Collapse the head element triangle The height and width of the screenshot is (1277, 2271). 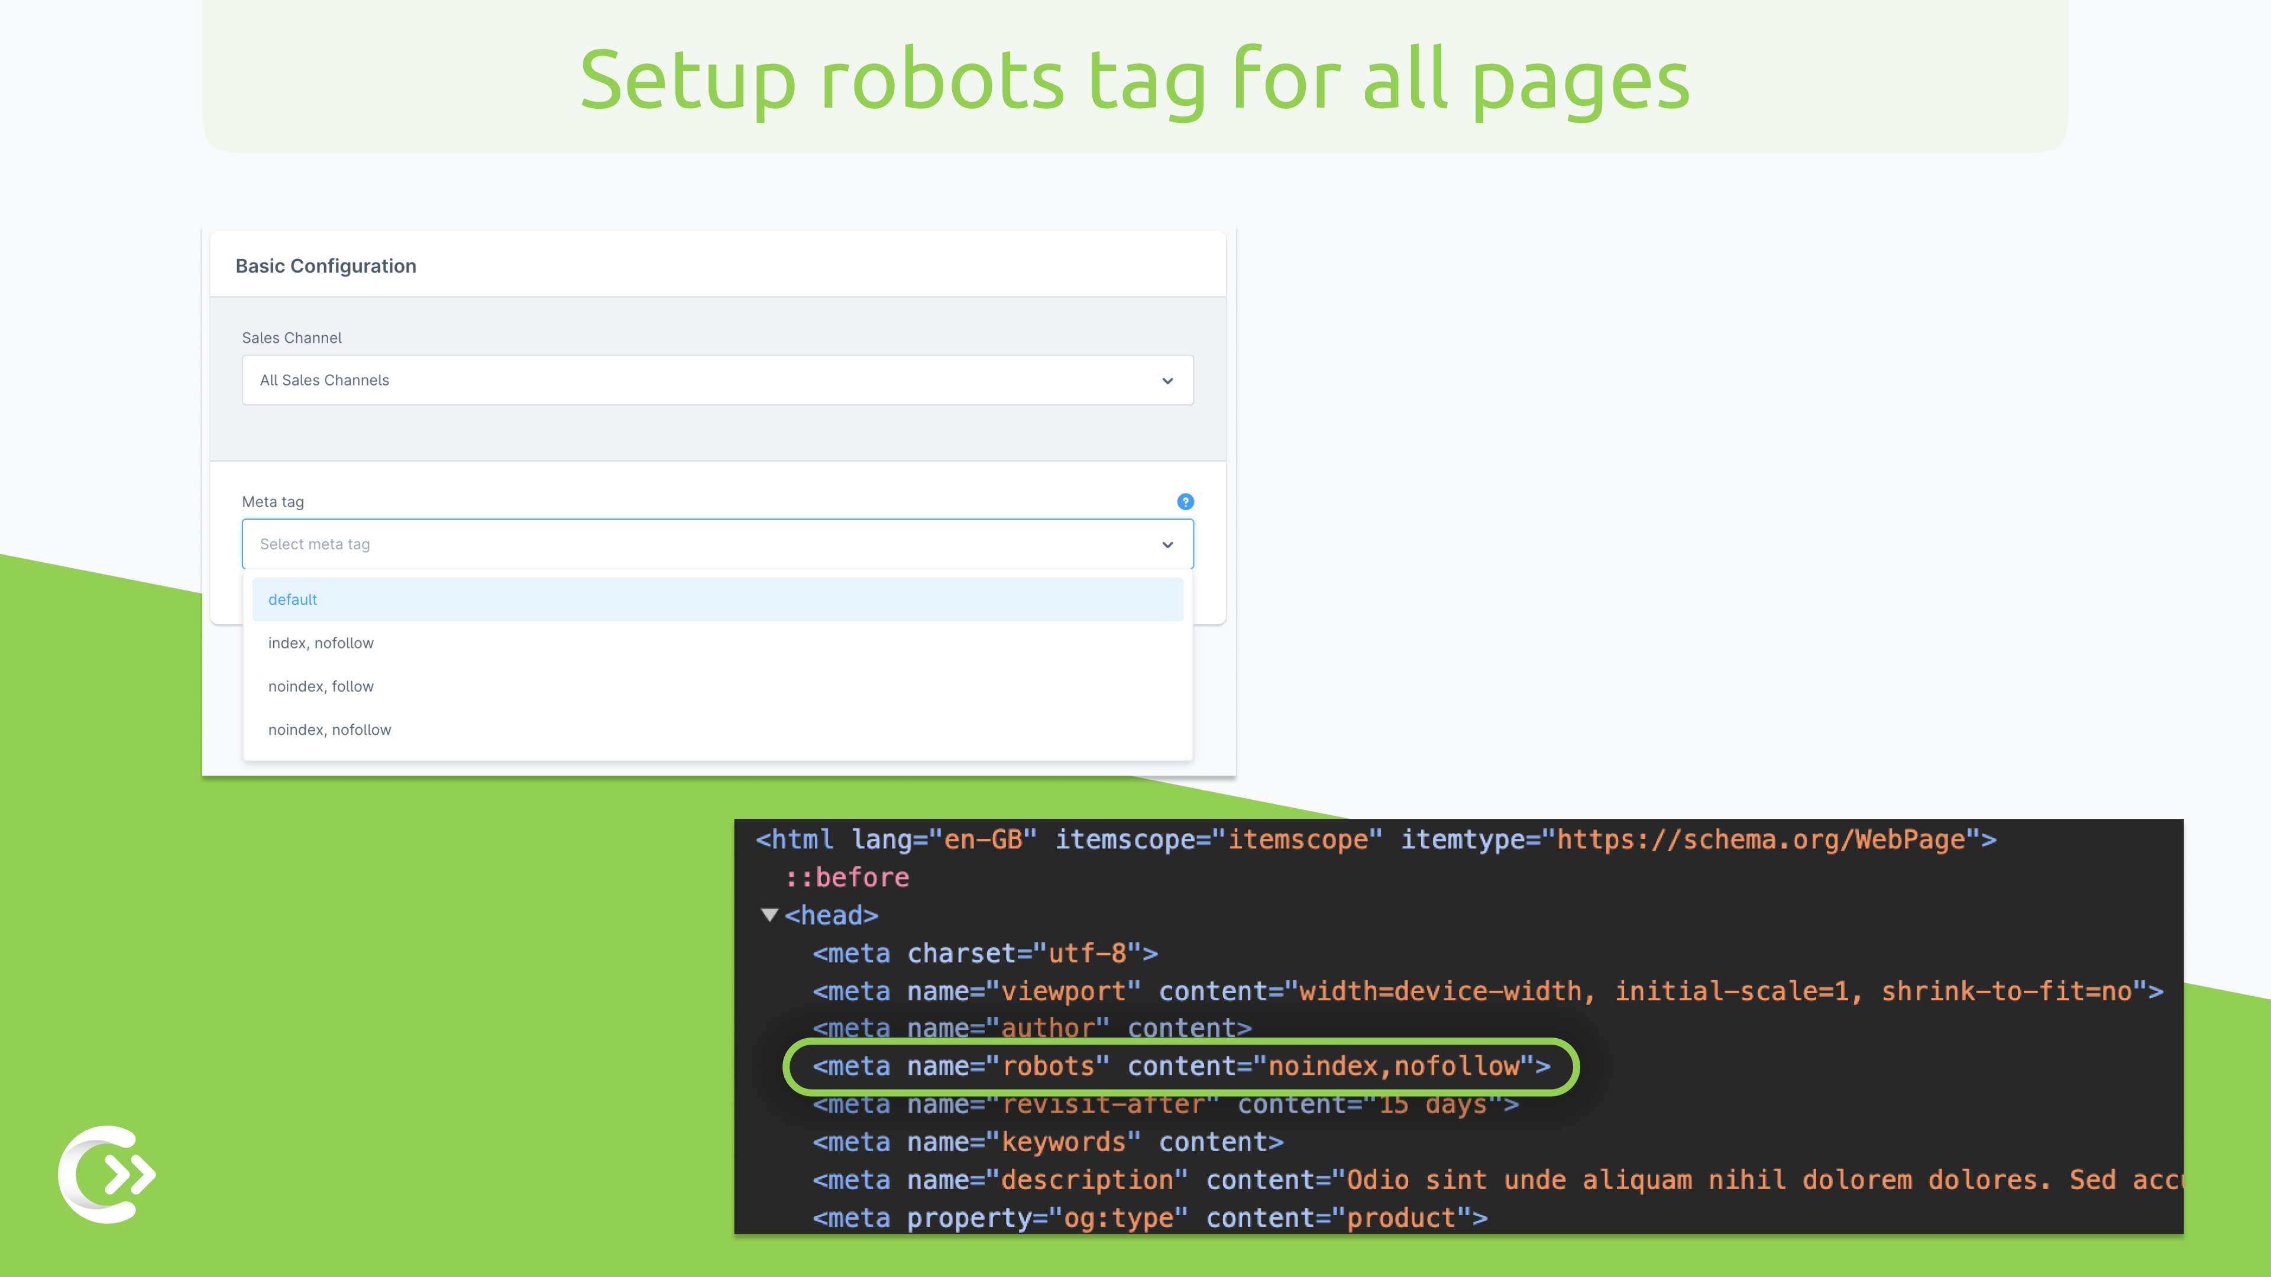(769, 915)
